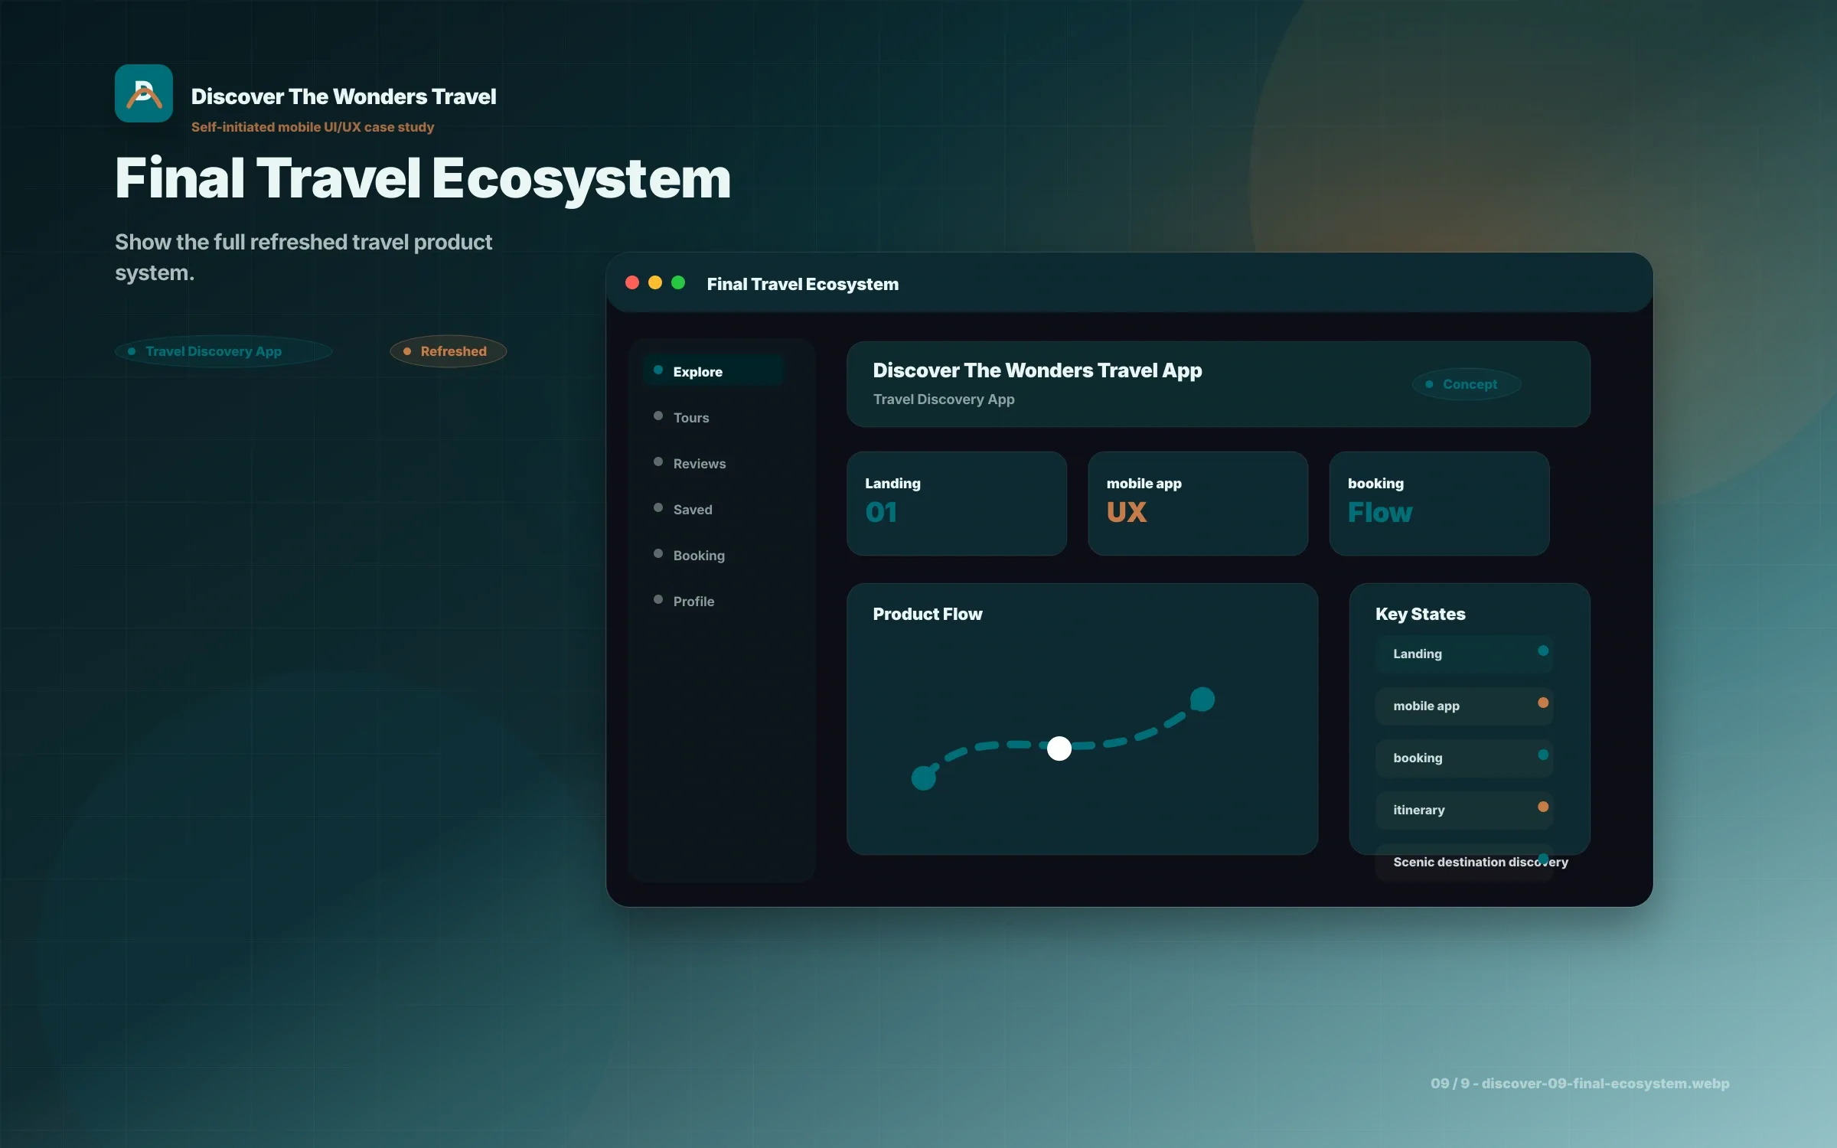Click the orange dot on itinerary row
The height and width of the screenshot is (1148, 1837).
pyautogui.click(x=1543, y=807)
